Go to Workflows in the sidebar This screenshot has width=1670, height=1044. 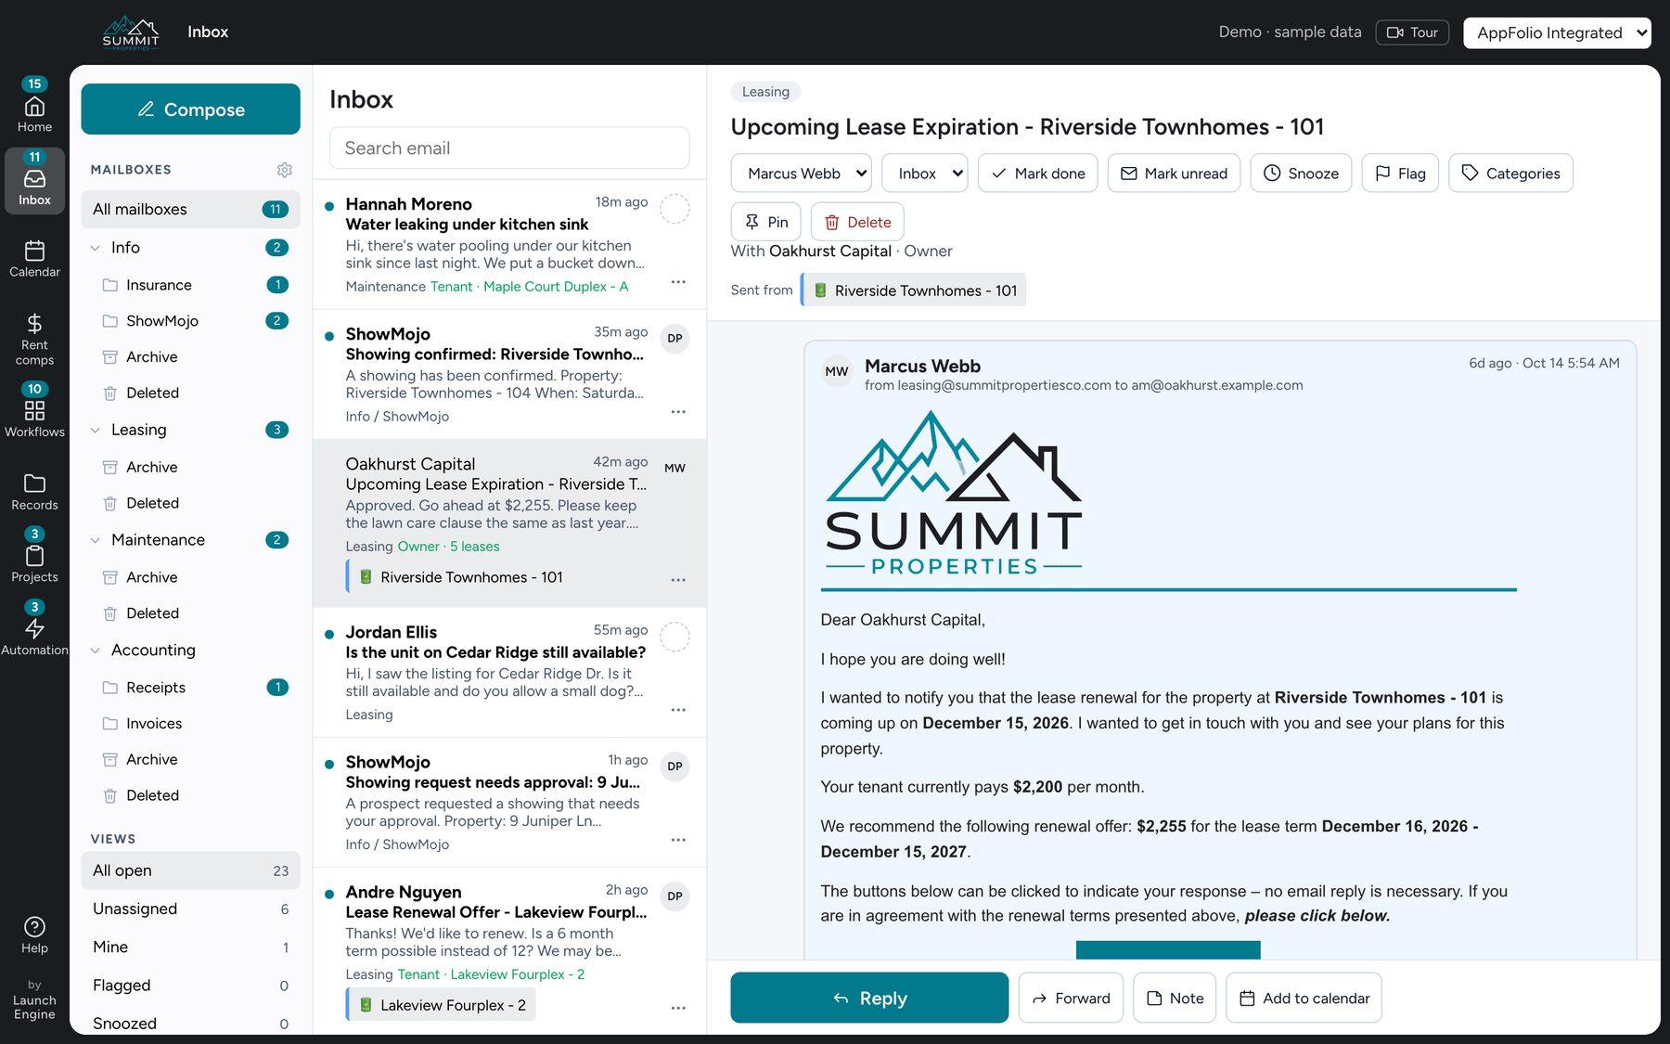[x=34, y=409]
